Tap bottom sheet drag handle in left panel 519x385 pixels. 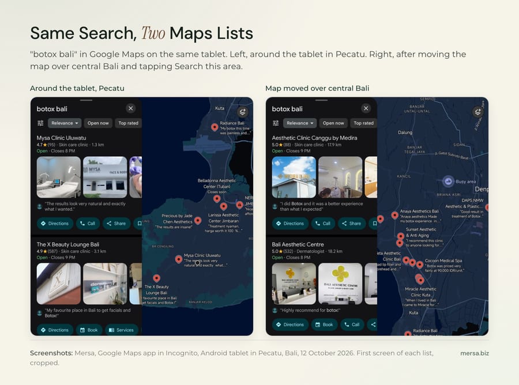pyautogui.click(x=86, y=100)
